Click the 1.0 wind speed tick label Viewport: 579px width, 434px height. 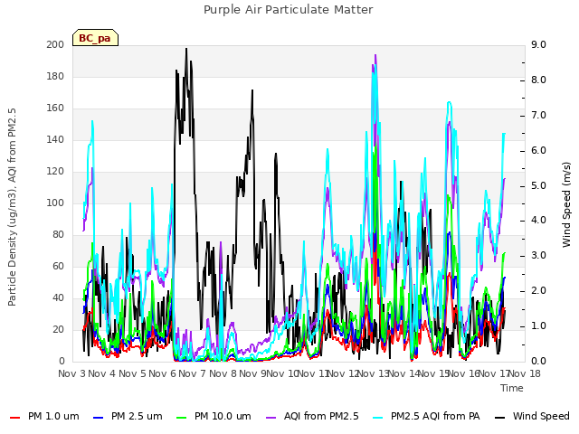click(538, 326)
